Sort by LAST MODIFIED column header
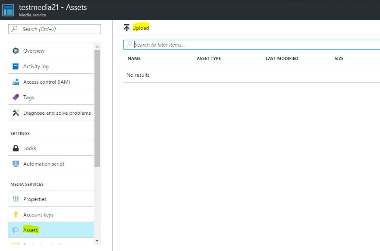380x251 pixels. pyautogui.click(x=282, y=59)
